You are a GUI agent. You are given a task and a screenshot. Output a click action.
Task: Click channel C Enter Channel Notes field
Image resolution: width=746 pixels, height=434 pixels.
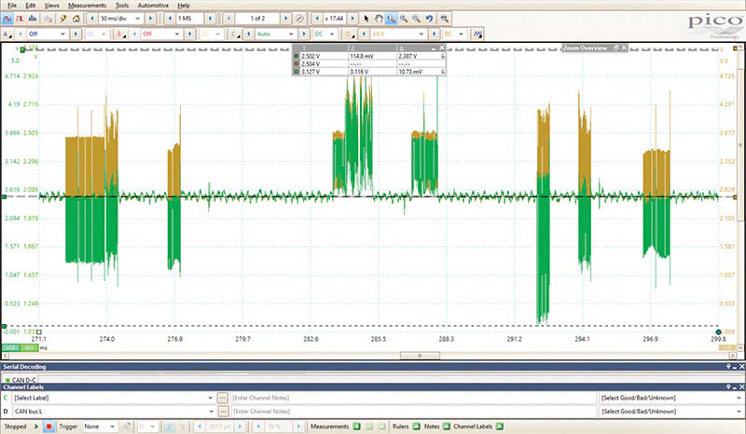[x=413, y=398]
